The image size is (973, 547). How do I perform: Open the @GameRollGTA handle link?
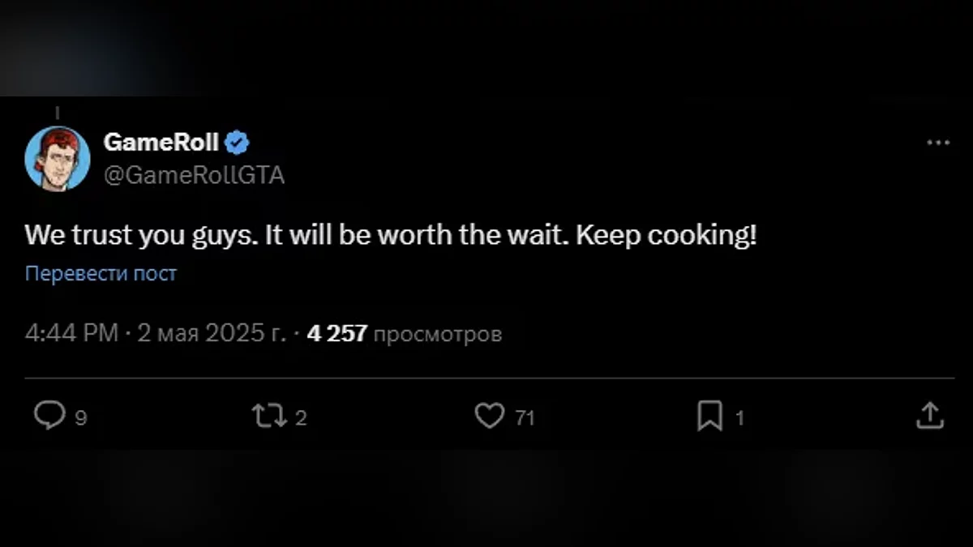coord(195,175)
